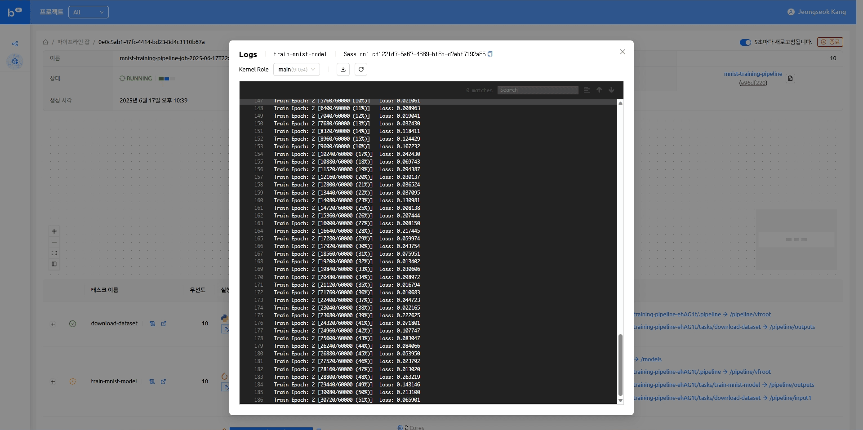The width and height of the screenshot is (863, 430).
Task: Zoom in the pipeline graph with plus
Action: click(x=54, y=231)
